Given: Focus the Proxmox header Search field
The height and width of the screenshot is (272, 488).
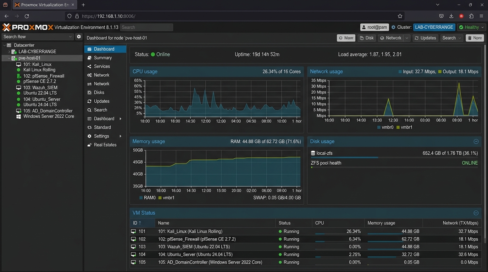Looking at the screenshot, I should (146, 27).
